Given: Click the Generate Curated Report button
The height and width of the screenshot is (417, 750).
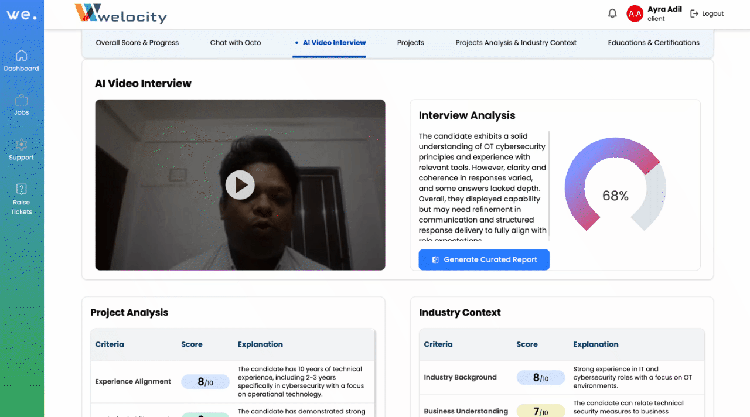Looking at the screenshot, I should [x=484, y=260].
